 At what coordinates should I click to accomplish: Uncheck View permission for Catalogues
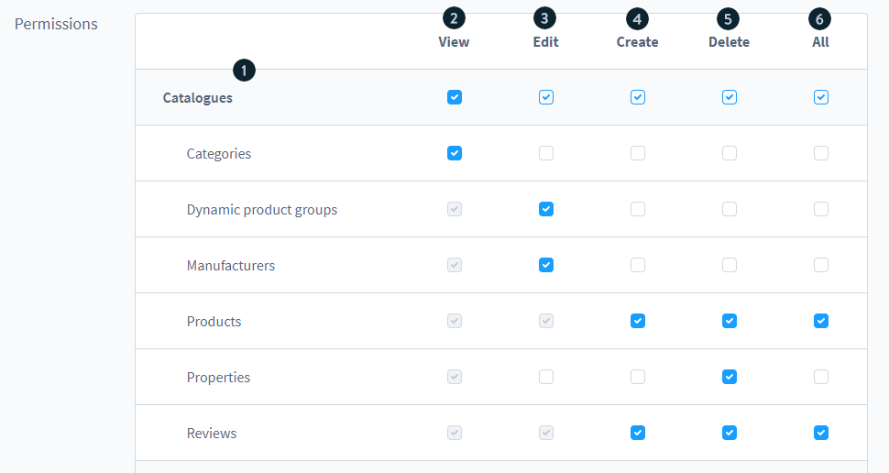point(455,97)
